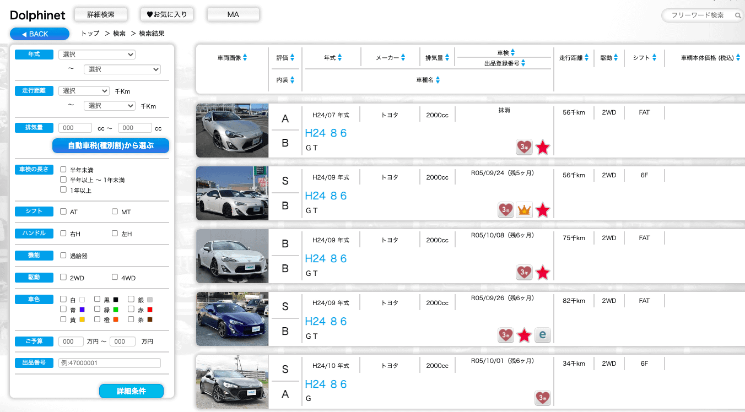Image resolution: width=745 pixels, height=412 pixels.
Task: Open the first 年式 dropdown
Action: coord(97,55)
